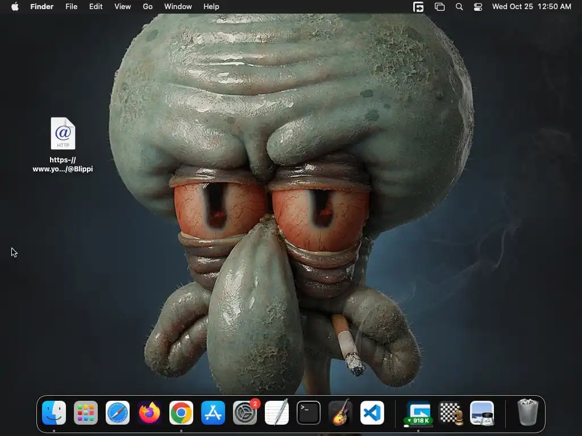Click the Stage Manager windows icon in menu bar
The width and height of the screenshot is (582, 436).
click(x=439, y=7)
